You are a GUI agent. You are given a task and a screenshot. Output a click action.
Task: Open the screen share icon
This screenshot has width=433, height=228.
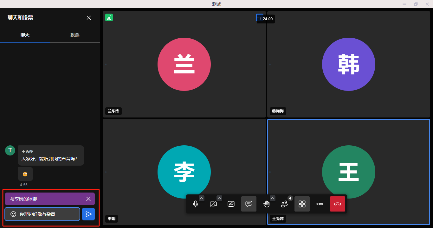pyautogui.click(x=231, y=204)
